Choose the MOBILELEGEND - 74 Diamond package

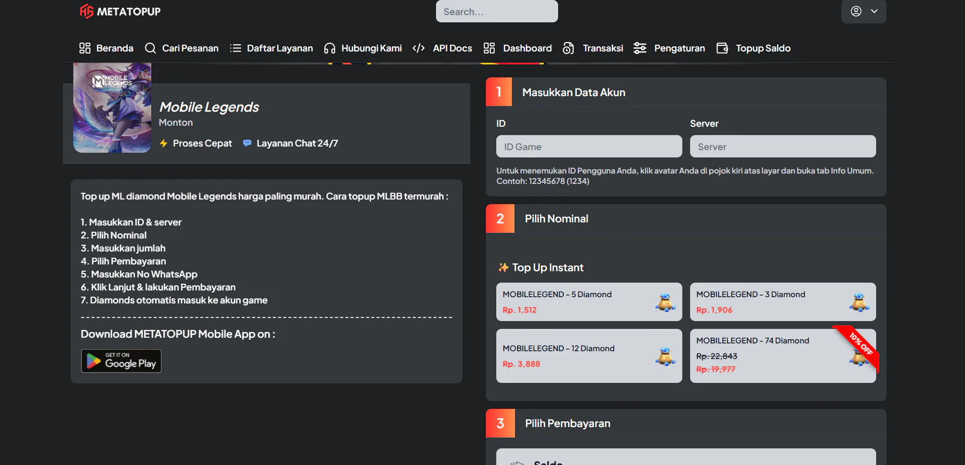[x=783, y=356]
